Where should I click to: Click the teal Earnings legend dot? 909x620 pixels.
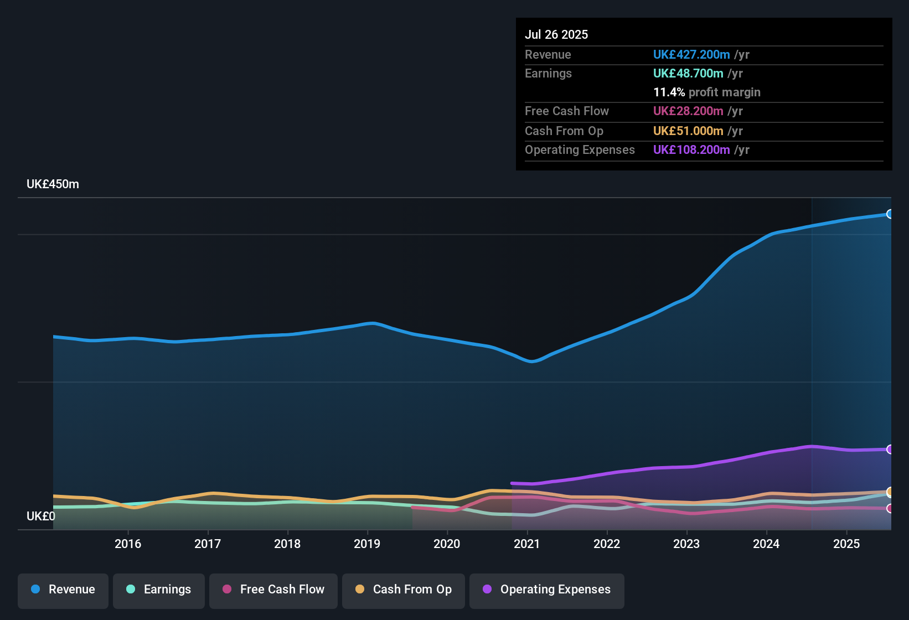tap(130, 590)
